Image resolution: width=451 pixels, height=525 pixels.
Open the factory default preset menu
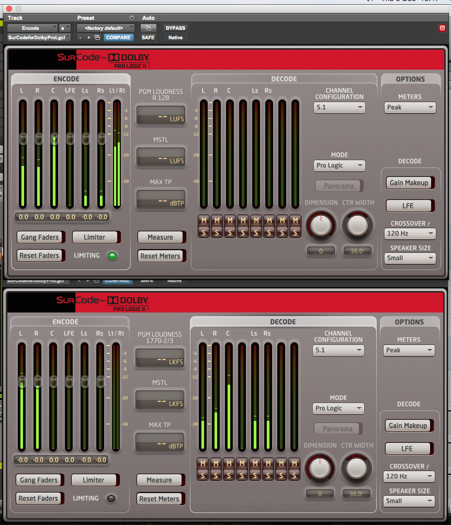point(105,28)
